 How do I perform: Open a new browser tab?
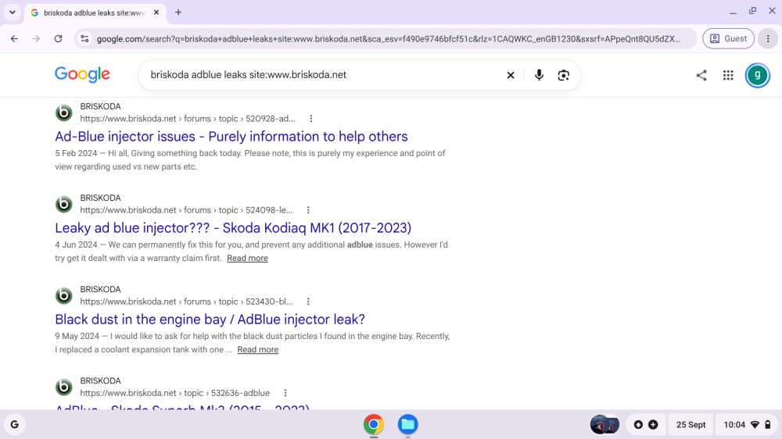[178, 12]
